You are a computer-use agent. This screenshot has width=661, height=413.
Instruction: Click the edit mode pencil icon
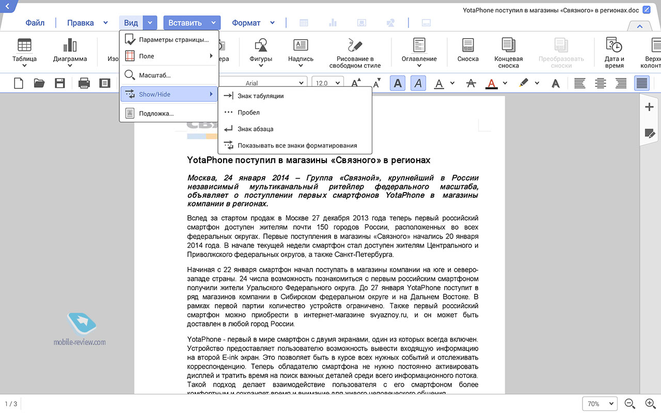pyautogui.click(x=646, y=10)
